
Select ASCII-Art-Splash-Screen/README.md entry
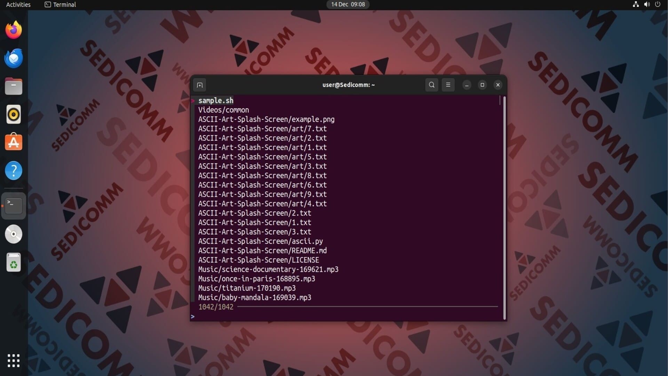(x=262, y=251)
